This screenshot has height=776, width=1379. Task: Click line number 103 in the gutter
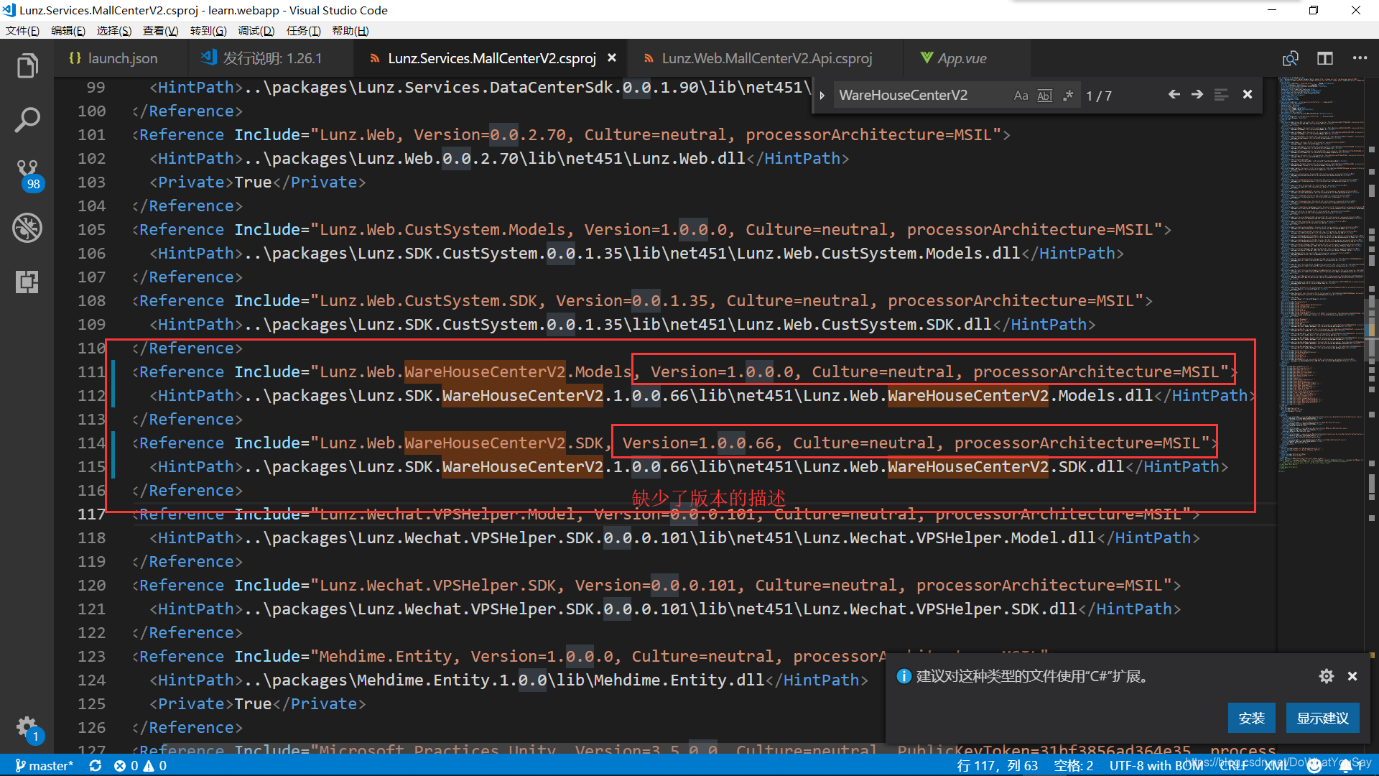pyautogui.click(x=91, y=183)
